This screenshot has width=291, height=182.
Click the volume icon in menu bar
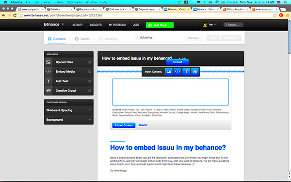tap(210, 2)
